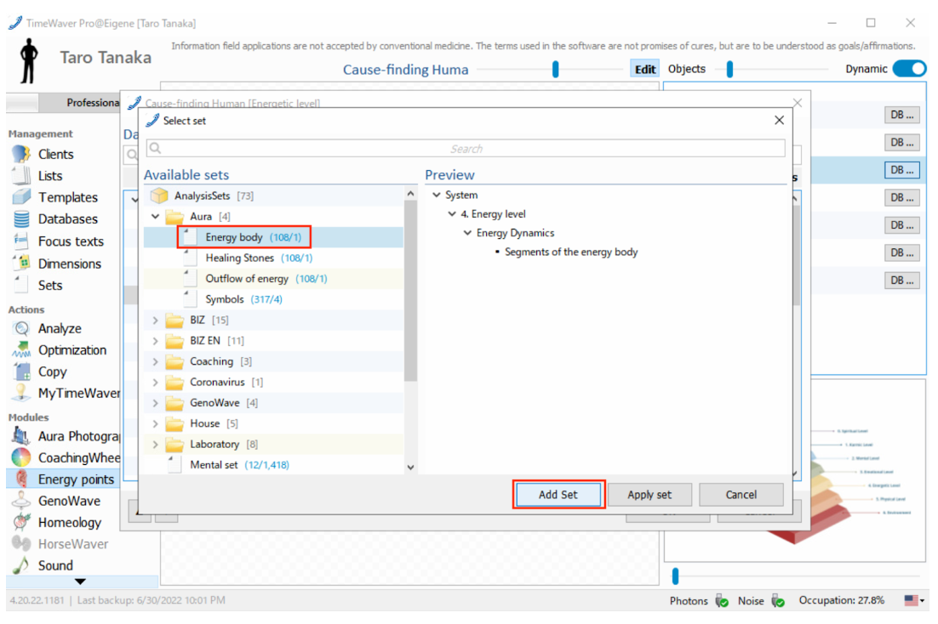
Task: Click the Add Set button
Action: click(x=558, y=494)
